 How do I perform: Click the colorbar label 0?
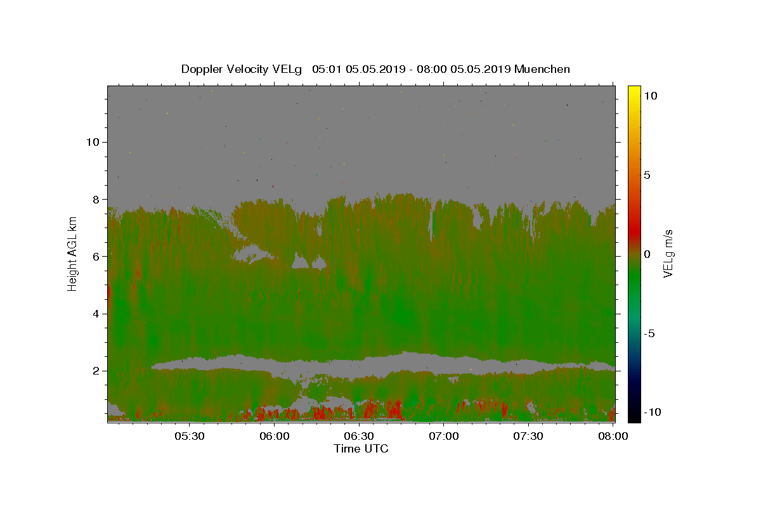click(x=647, y=254)
